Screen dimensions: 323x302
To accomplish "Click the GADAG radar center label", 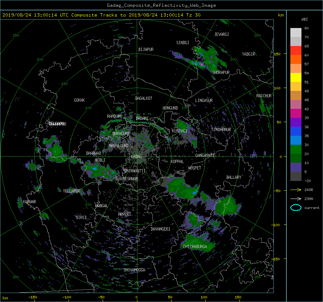I will [x=136, y=157].
